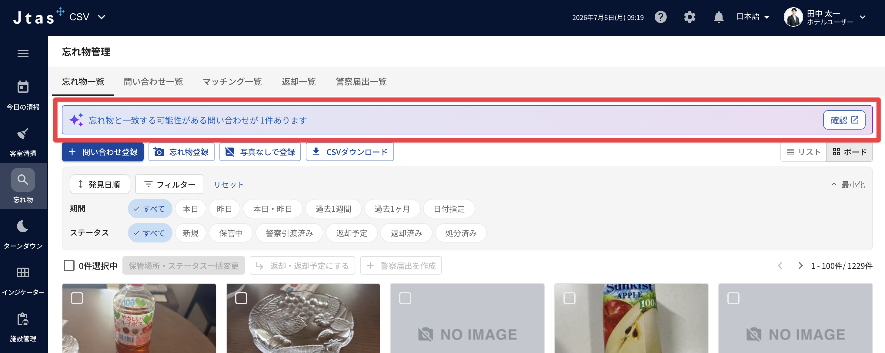Open the hamburger sidebar menu
Image resolution: width=885 pixels, height=353 pixels.
point(23,53)
